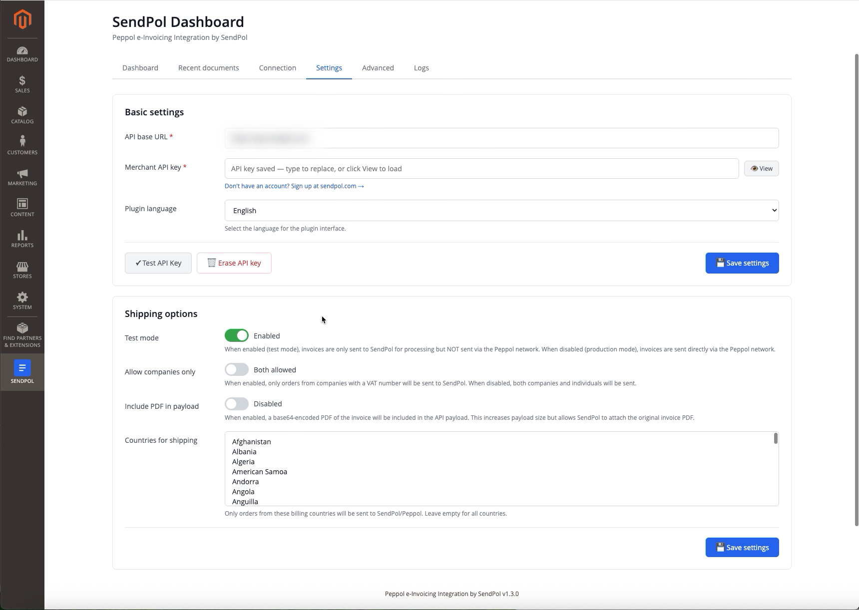The height and width of the screenshot is (610, 859).
Task: Open the Reports sidebar menu
Action: click(22, 239)
